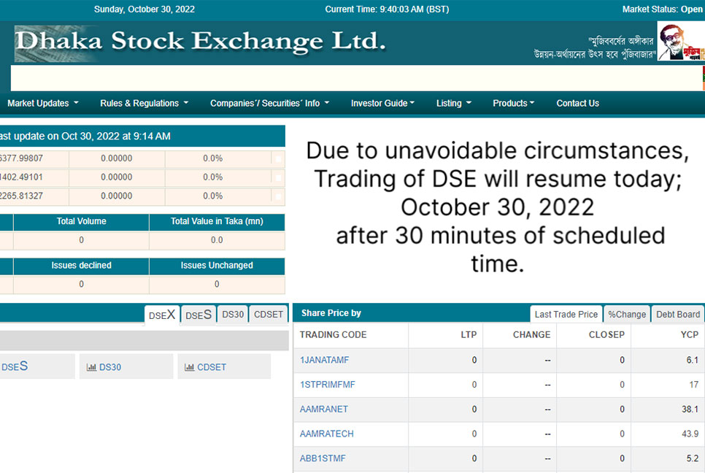This screenshot has width=705, height=473.
Task: Click the 'Due to unavoidable circumstances' trading notice
Action: (498, 207)
